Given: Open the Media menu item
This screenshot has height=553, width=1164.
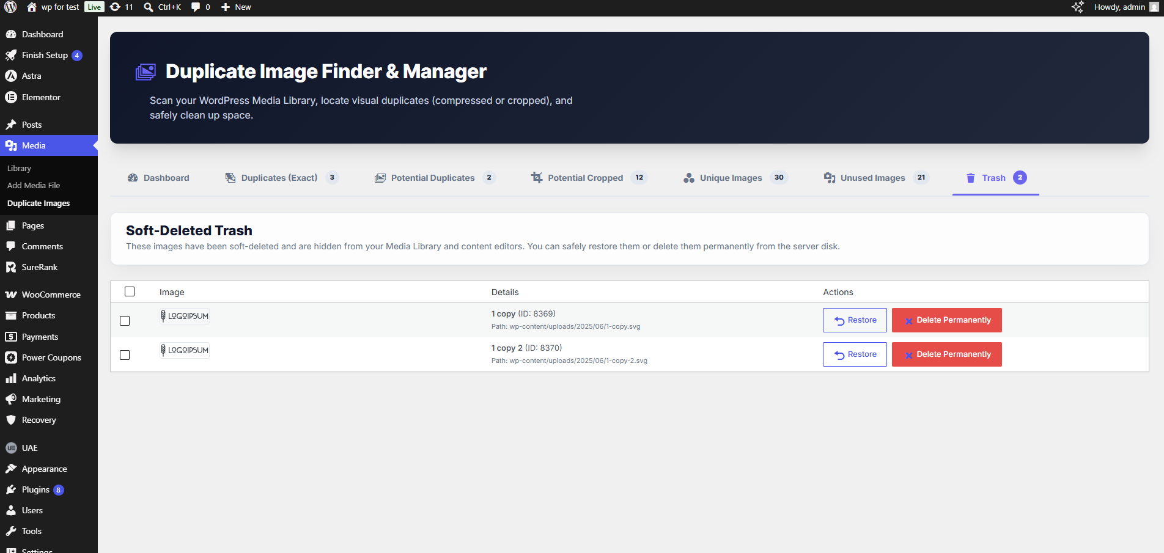Looking at the screenshot, I should coord(49,145).
